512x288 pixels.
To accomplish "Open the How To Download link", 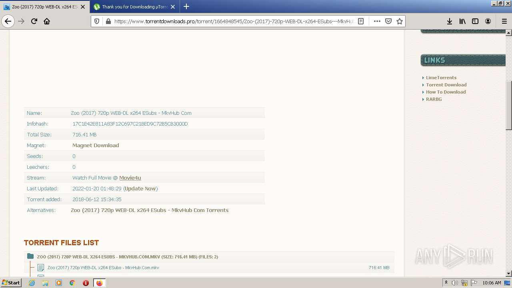I will click(x=446, y=92).
